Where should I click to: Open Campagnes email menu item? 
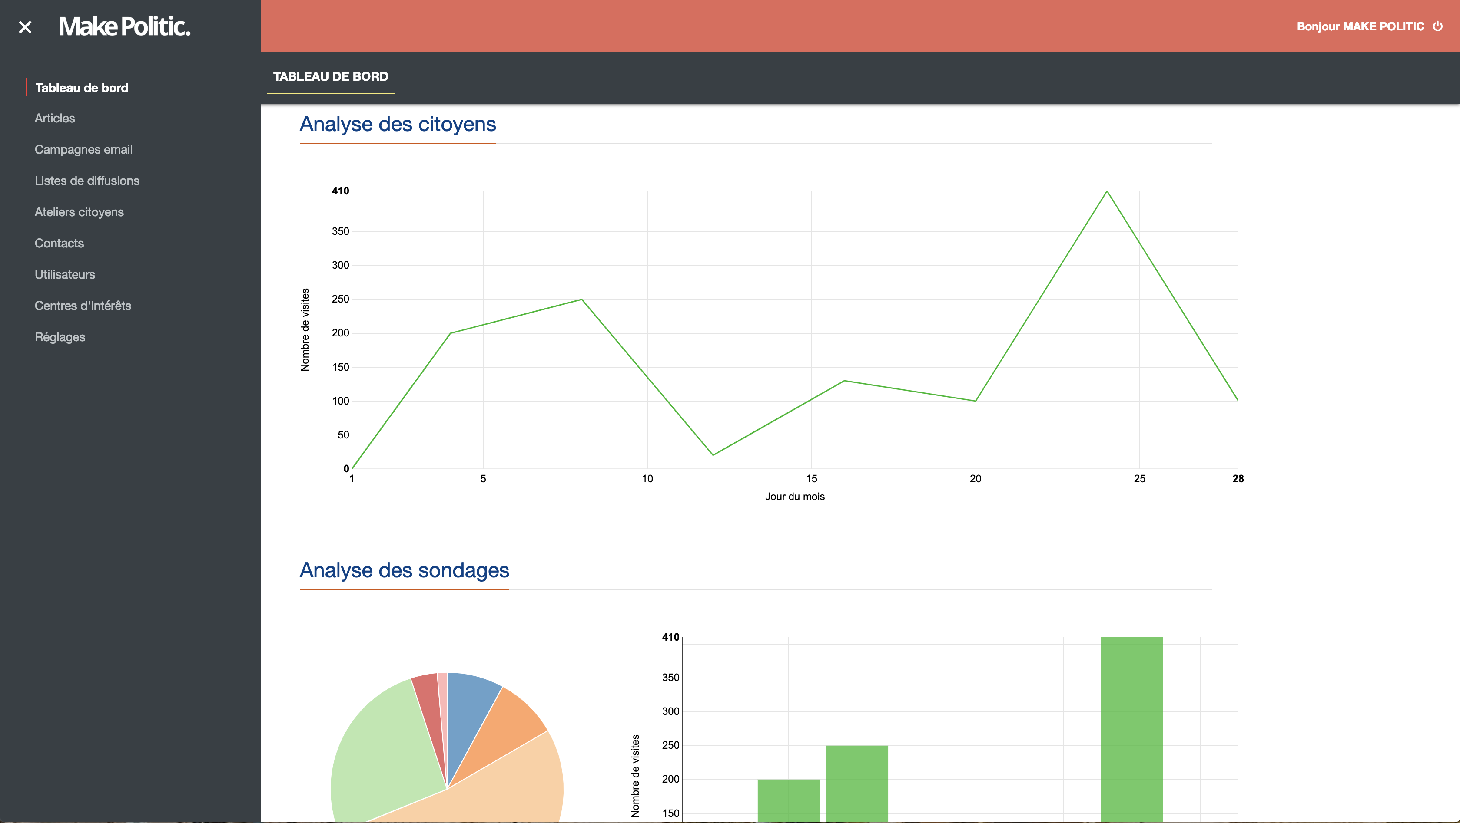pyautogui.click(x=83, y=149)
